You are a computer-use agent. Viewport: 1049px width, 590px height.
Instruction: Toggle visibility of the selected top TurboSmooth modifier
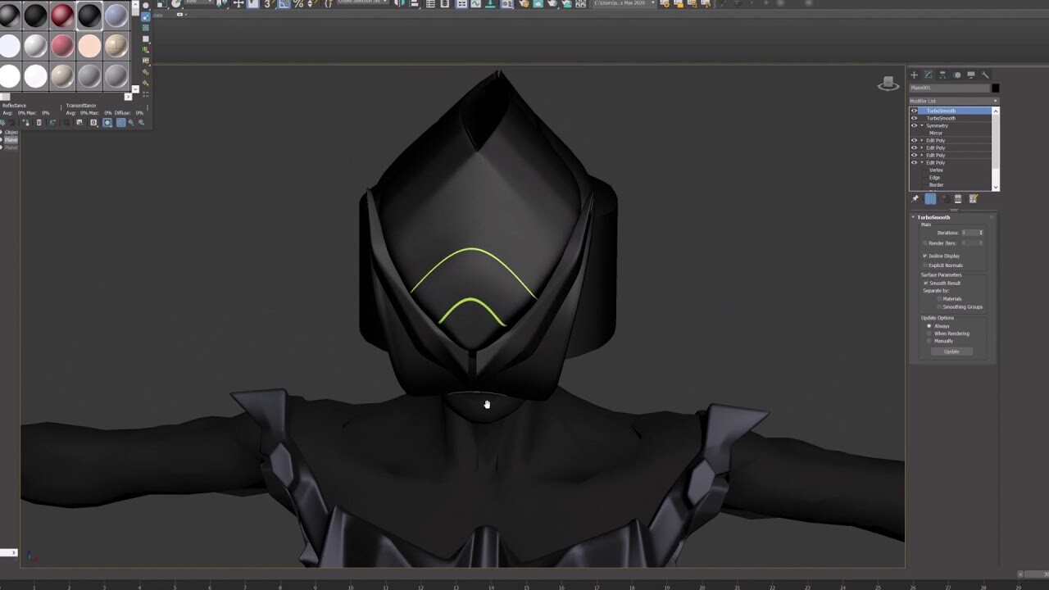(x=914, y=111)
